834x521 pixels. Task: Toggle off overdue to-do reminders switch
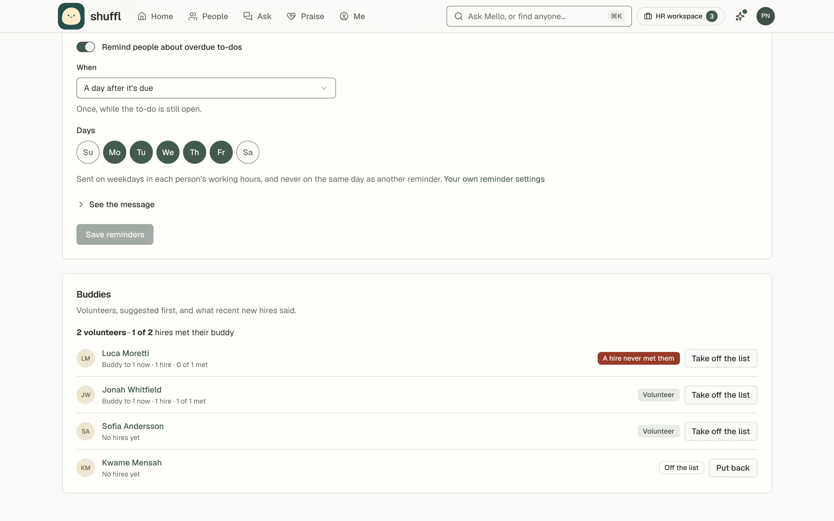85,47
